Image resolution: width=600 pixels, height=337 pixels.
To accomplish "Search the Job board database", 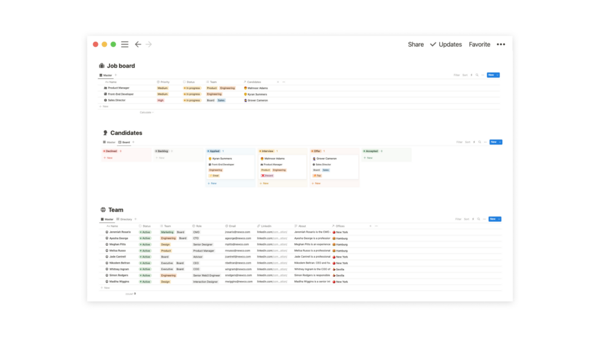I will [x=477, y=75].
